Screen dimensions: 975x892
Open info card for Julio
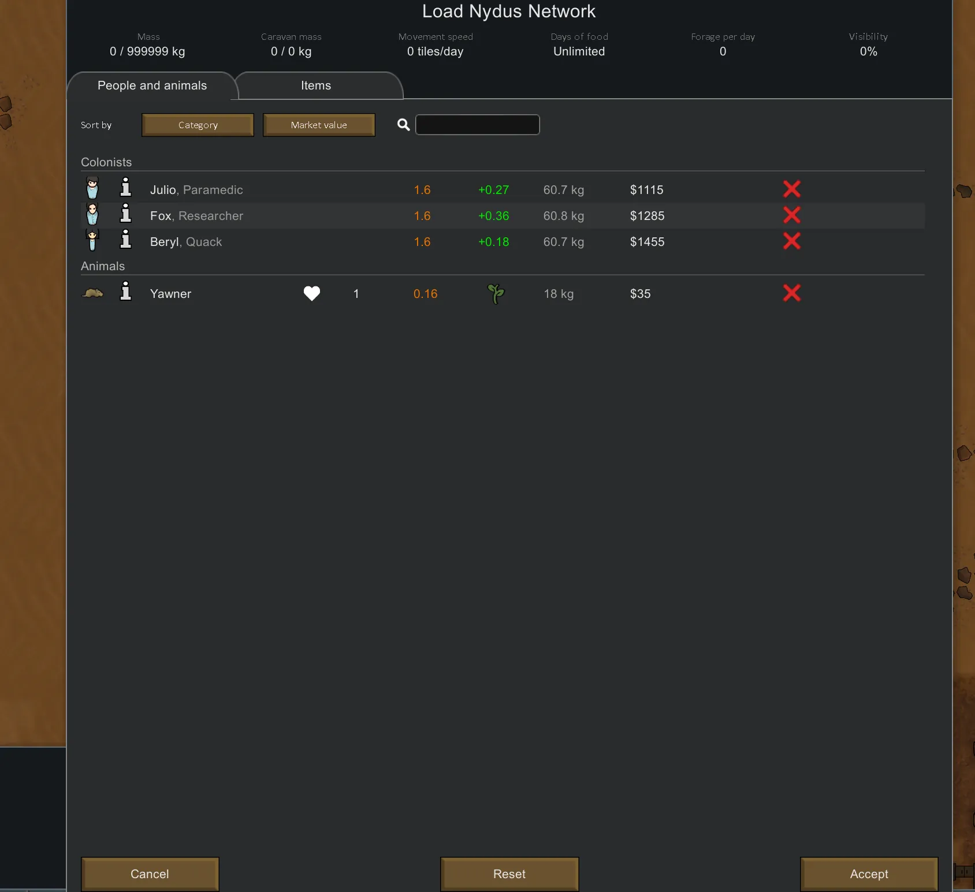(125, 188)
